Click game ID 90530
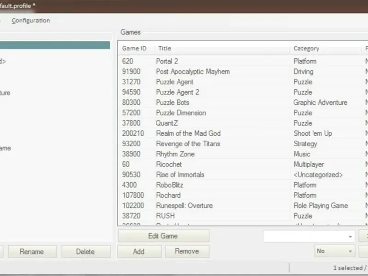The width and height of the screenshot is (368, 276). coord(131,175)
